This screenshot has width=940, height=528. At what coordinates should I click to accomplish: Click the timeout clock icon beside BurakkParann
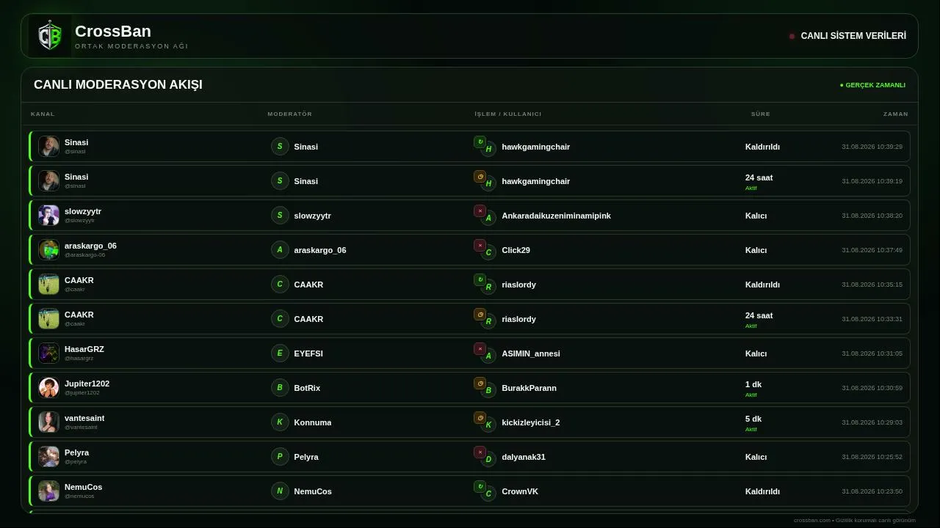[480, 383]
